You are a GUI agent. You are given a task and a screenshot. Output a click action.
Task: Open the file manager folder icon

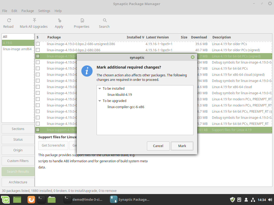pos(52,200)
